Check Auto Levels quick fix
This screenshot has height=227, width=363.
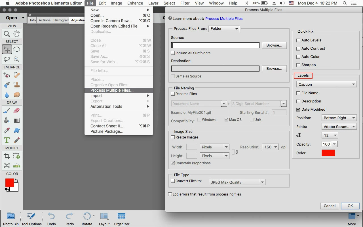coord(298,40)
